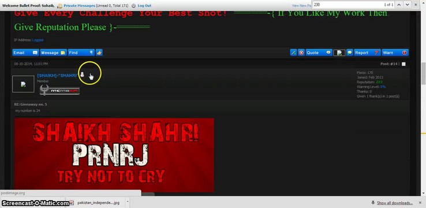The width and height of the screenshot is (426, 208).
Task: Click the Quote button
Action: point(319,53)
